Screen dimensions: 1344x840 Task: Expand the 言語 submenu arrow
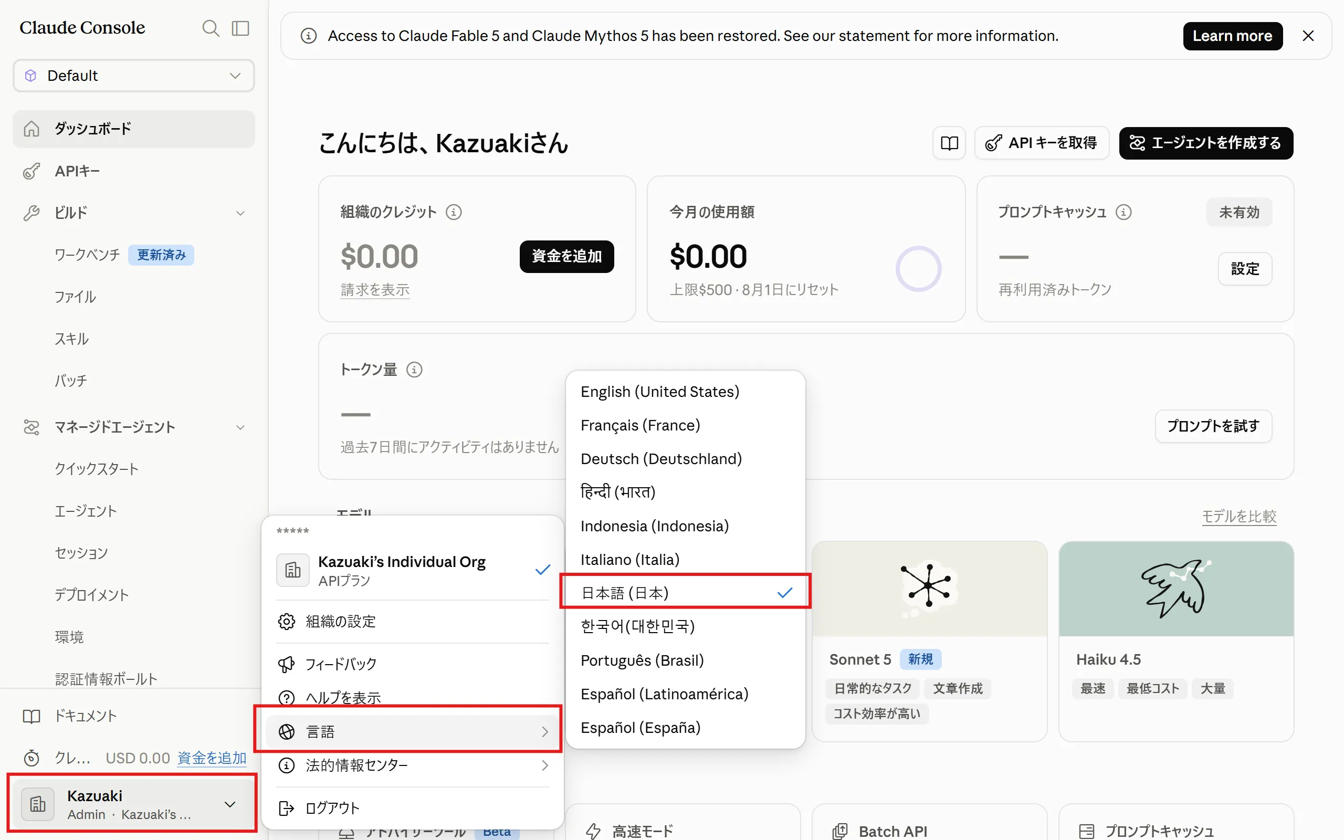click(545, 732)
